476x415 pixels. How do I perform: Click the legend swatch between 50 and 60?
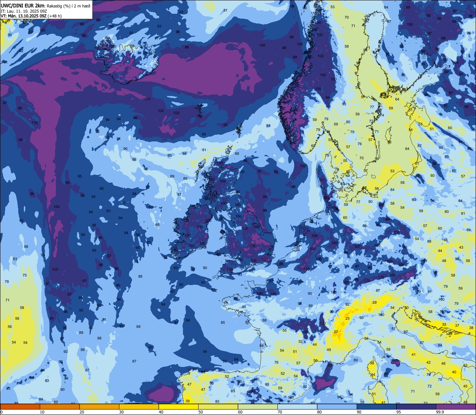coord(218,406)
